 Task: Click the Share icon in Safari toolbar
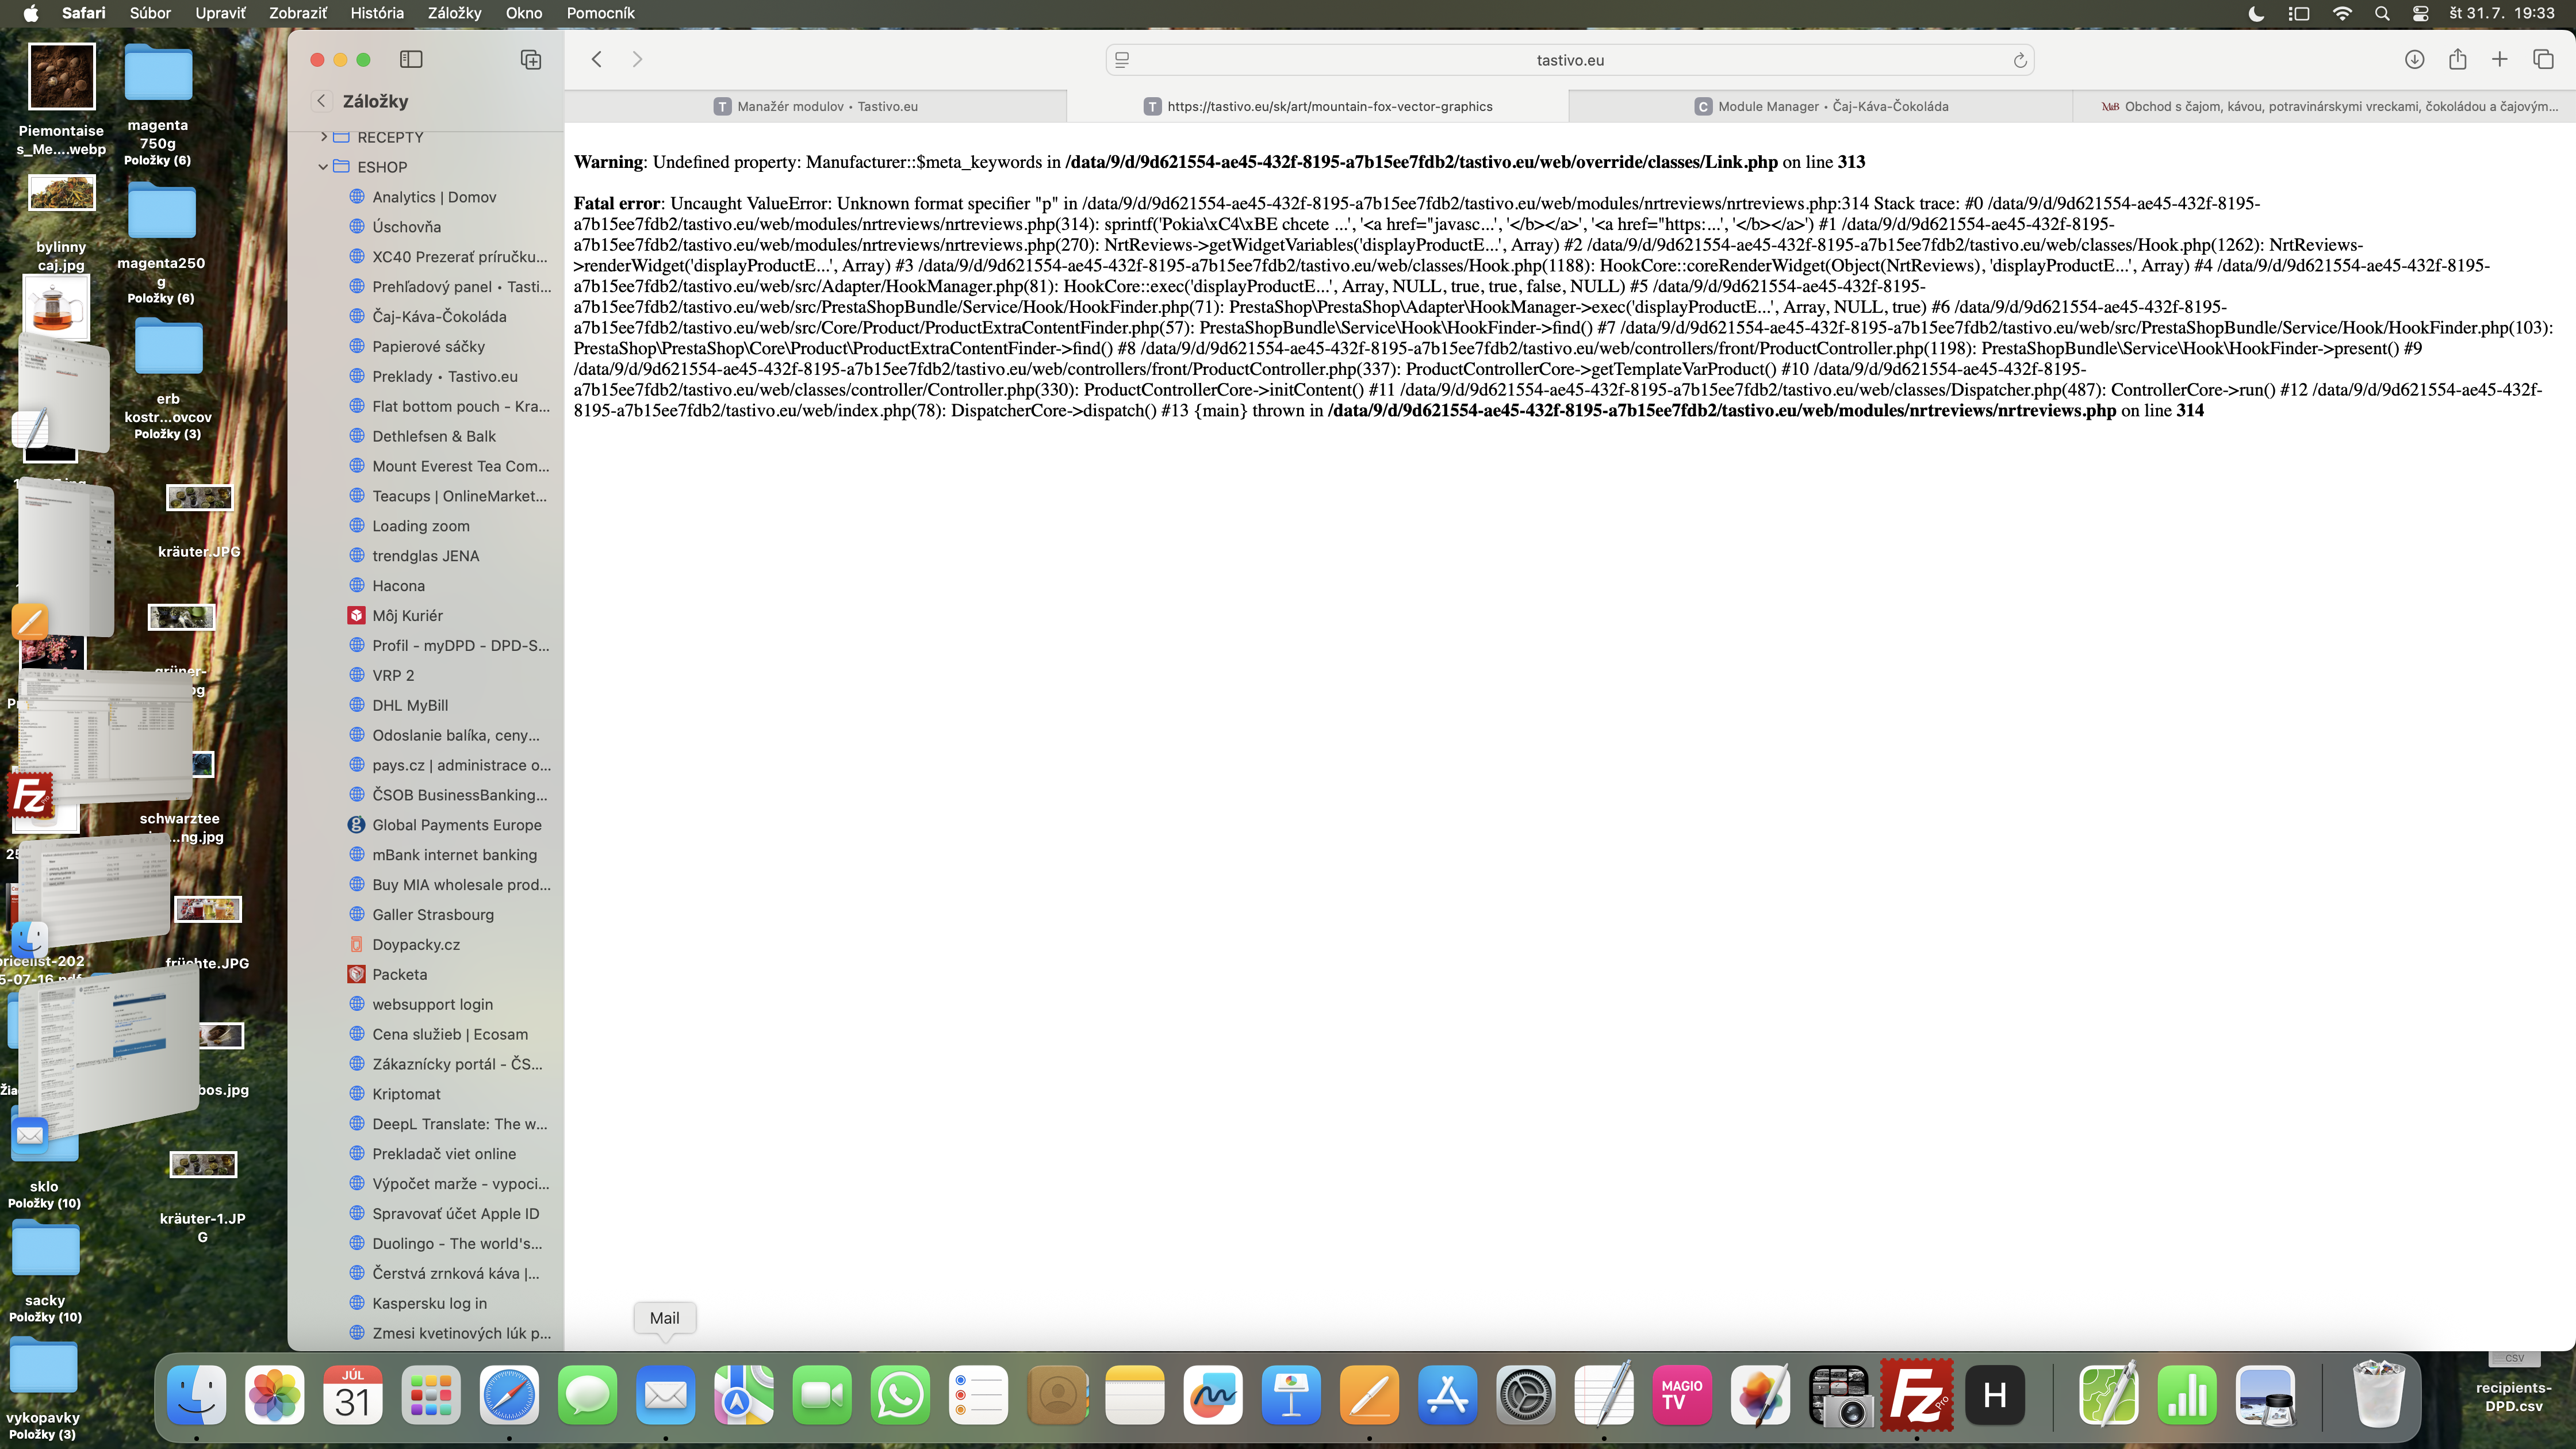pyautogui.click(x=2457, y=60)
